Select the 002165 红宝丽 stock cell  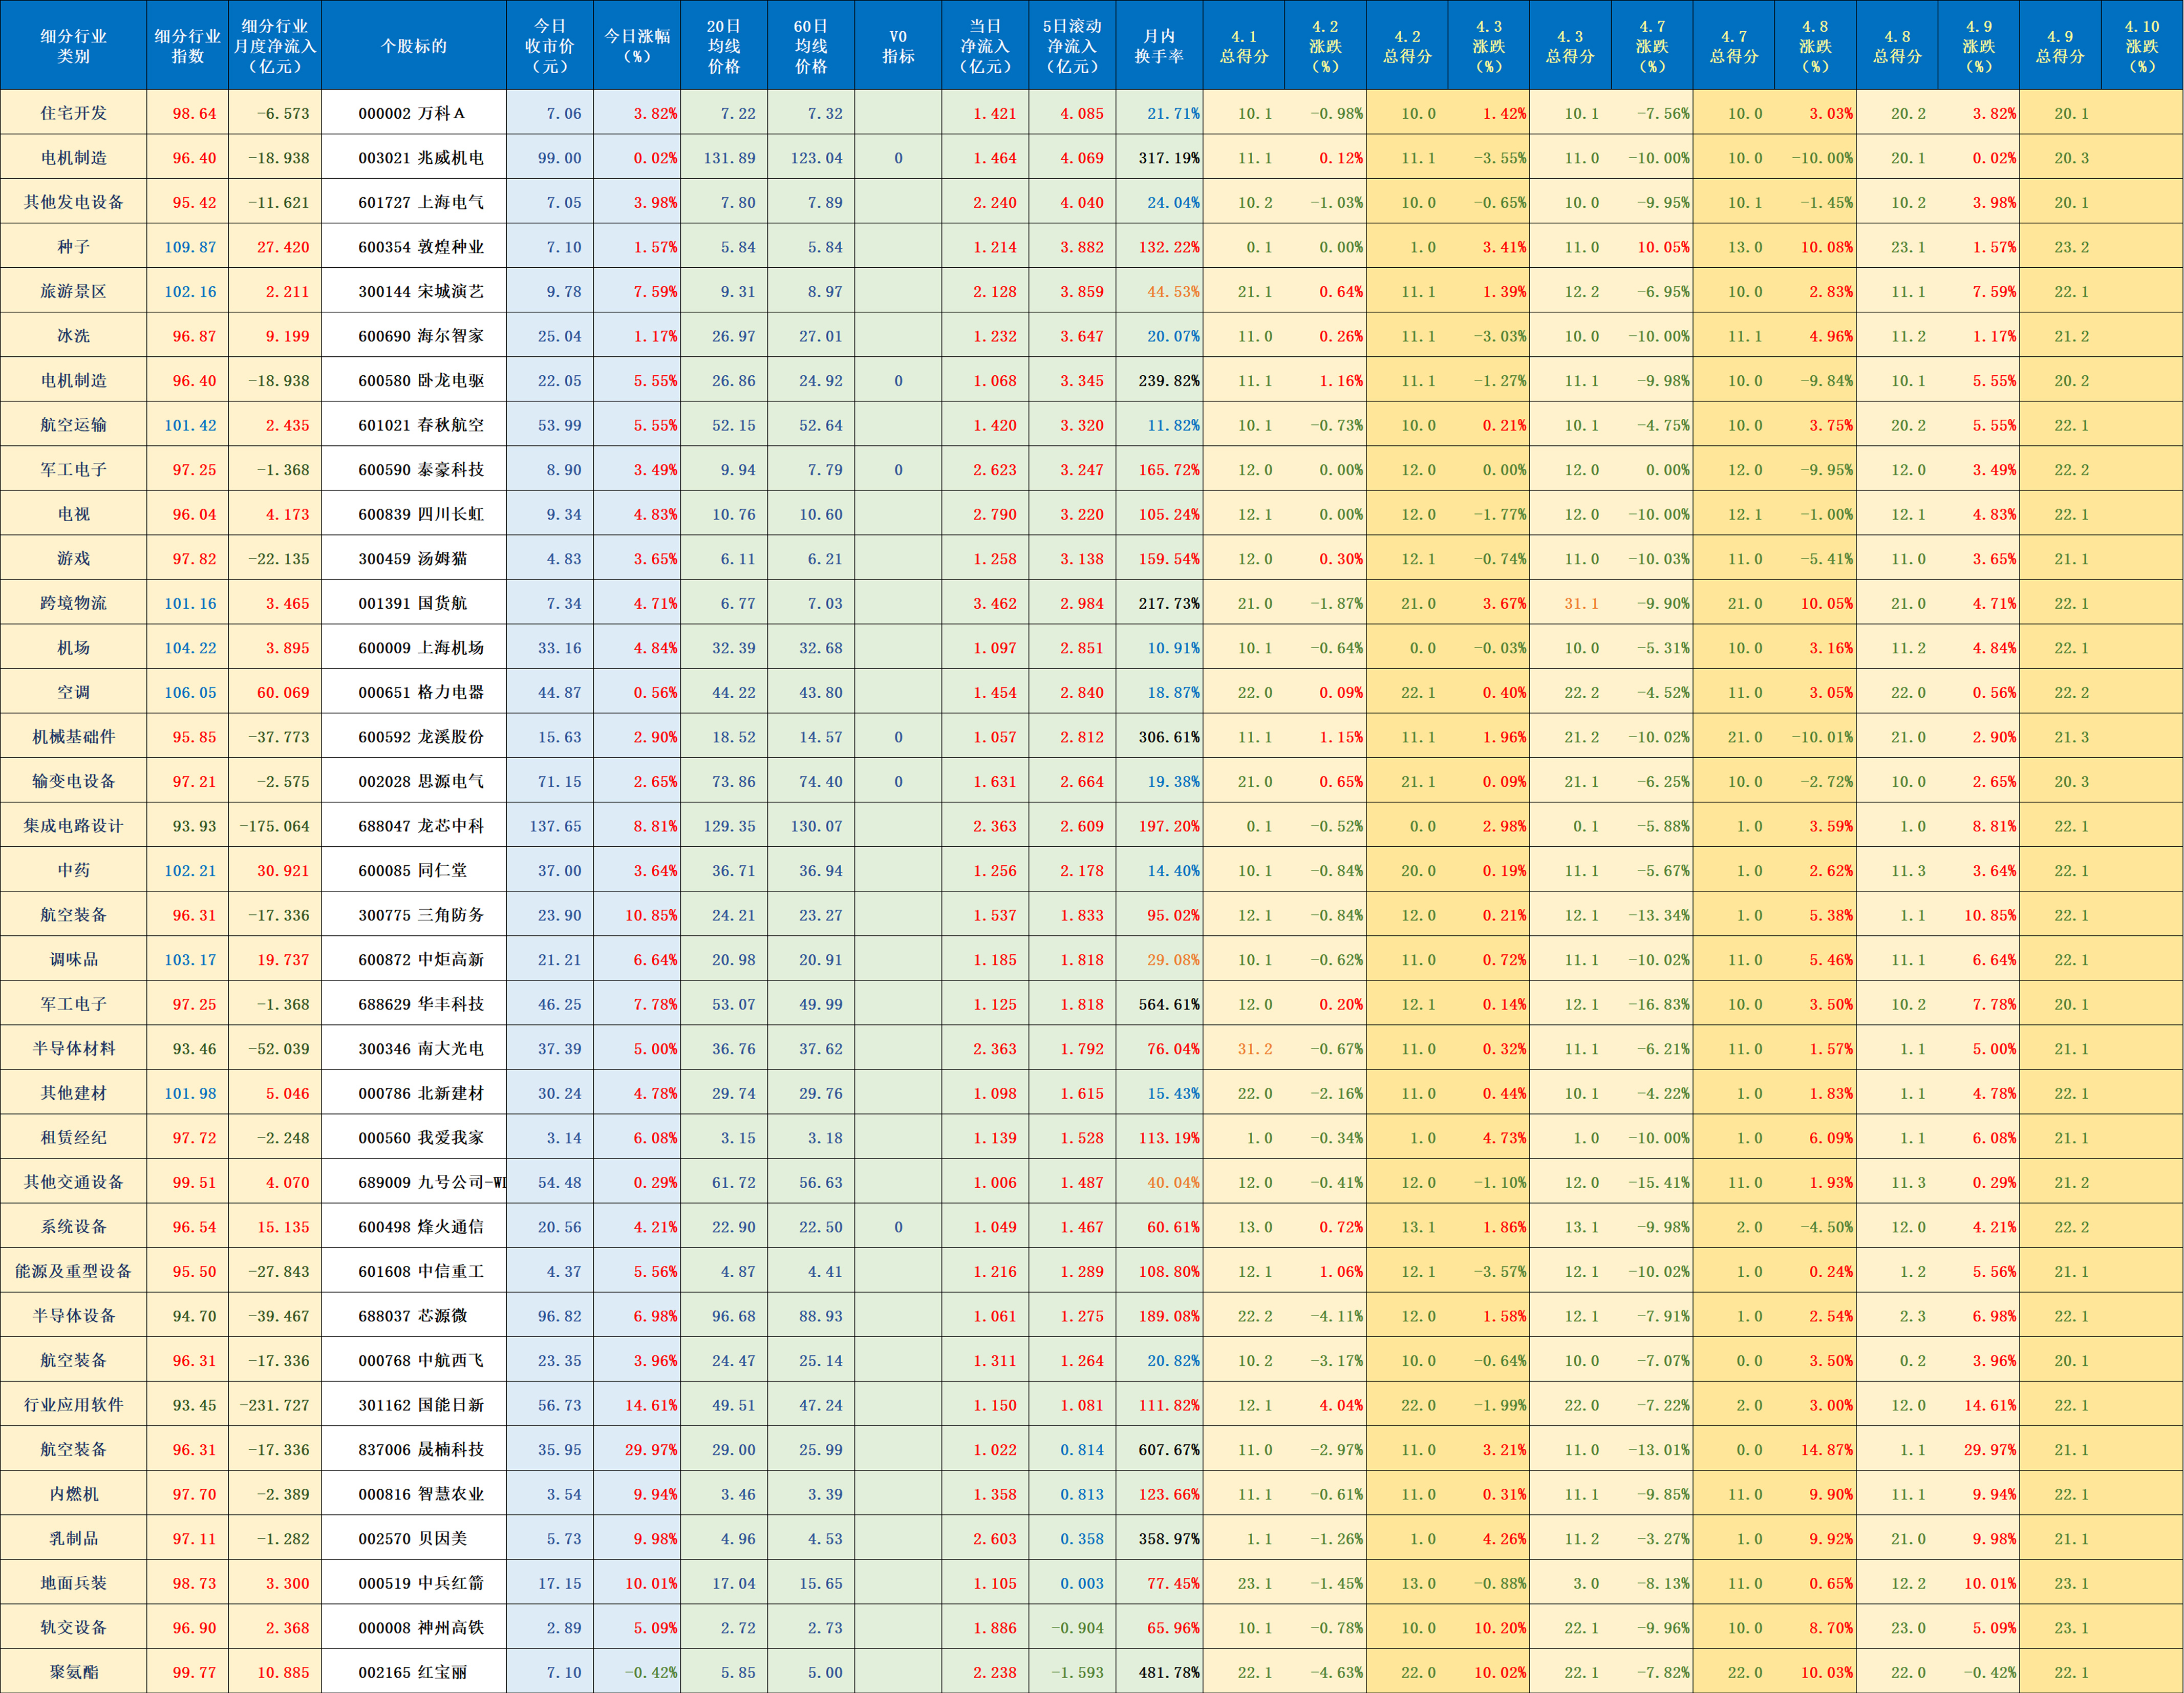(x=413, y=1672)
